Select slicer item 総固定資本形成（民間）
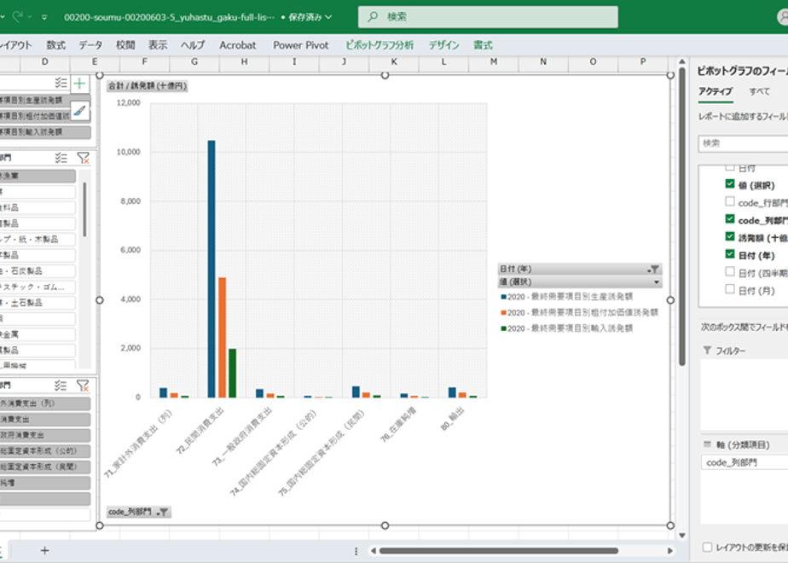 (x=45, y=467)
